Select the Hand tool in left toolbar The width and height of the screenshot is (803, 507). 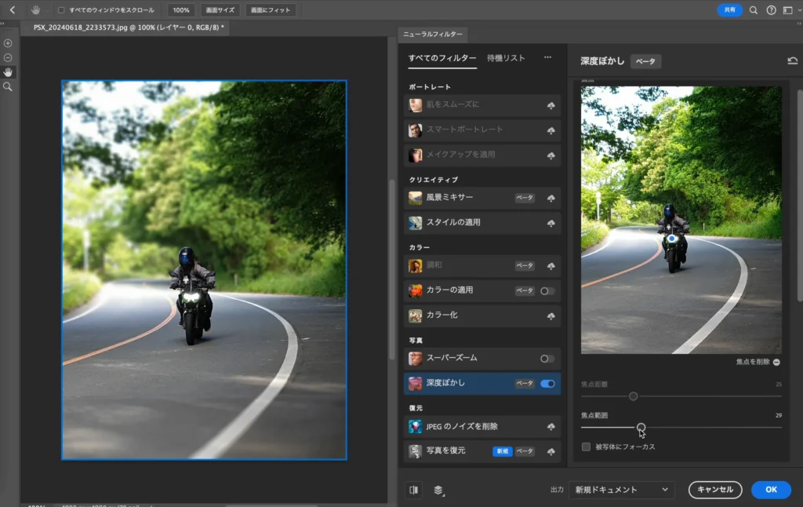pyautogui.click(x=8, y=72)
